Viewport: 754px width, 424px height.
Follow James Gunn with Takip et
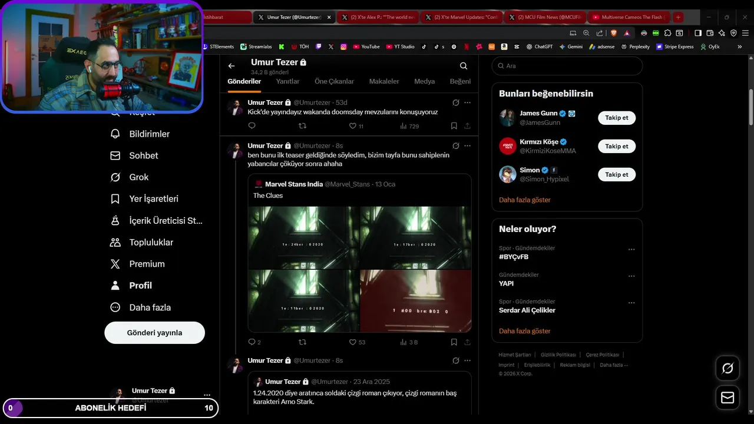click(617, 118)
